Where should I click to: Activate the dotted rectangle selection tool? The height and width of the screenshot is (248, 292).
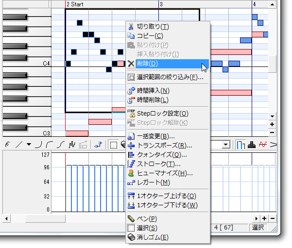[113, 145]
